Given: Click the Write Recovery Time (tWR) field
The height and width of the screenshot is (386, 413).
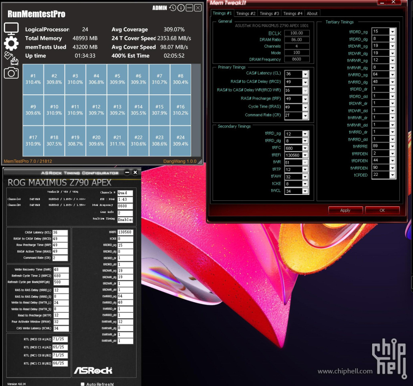Looking at the screenshot, I should click(61, 270).
